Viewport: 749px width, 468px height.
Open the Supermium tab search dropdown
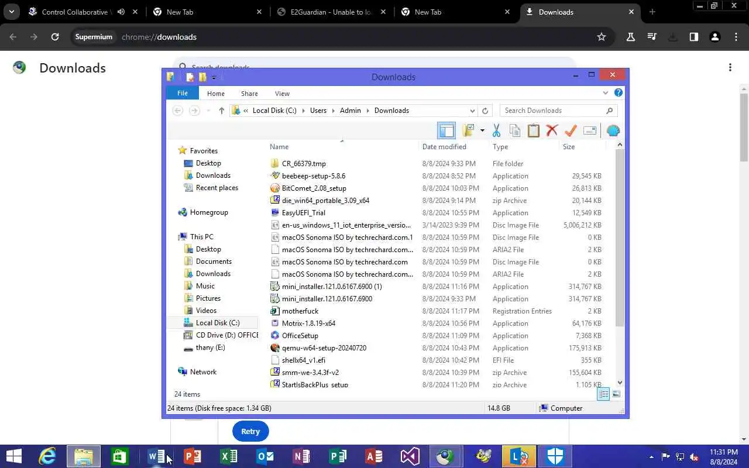[x=12, y=12]
